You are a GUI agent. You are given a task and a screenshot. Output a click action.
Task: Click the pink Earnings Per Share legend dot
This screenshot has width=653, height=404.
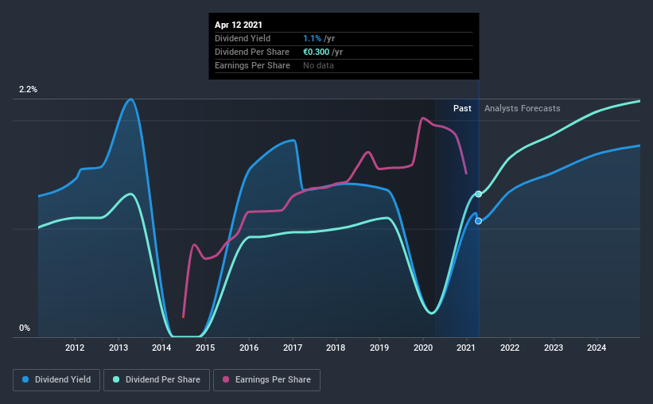226,379
